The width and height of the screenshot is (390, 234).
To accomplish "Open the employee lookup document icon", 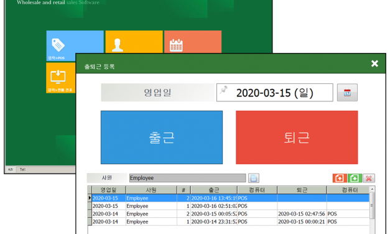I will [253, 178].
